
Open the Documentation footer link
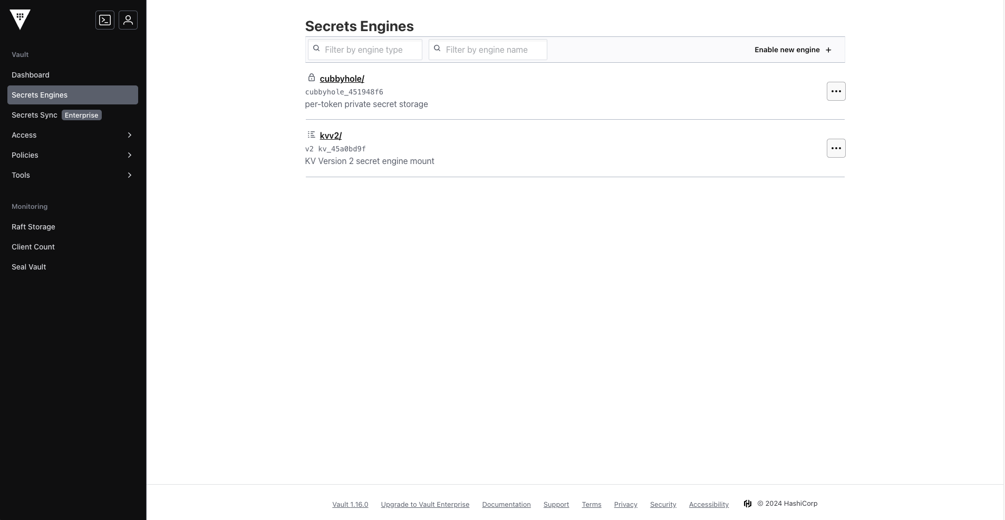(x=506, y=504)
